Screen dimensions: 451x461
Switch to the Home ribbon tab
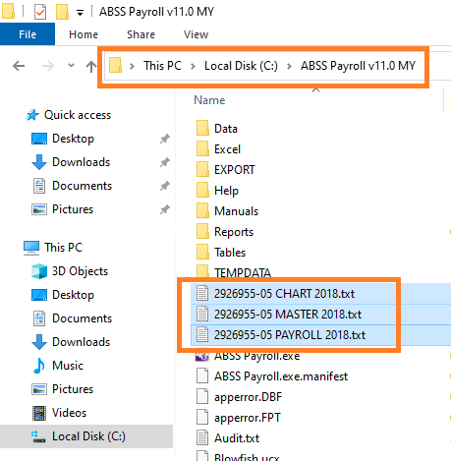coord(84,34)
